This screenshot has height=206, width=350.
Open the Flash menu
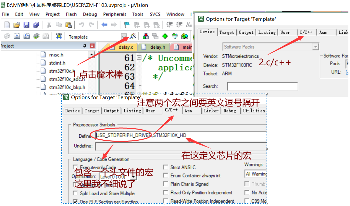click(x=71, y=14)
